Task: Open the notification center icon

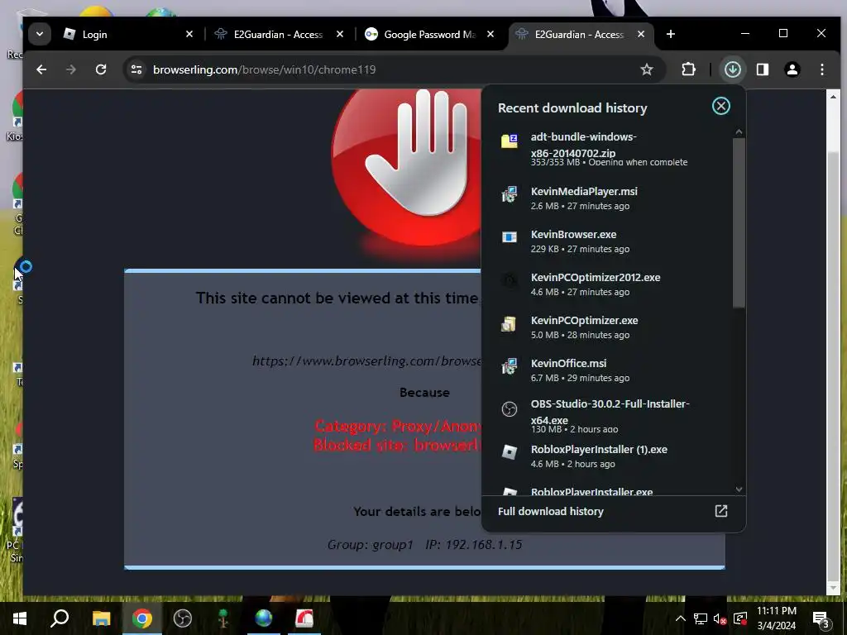Action: pos(821,618)
